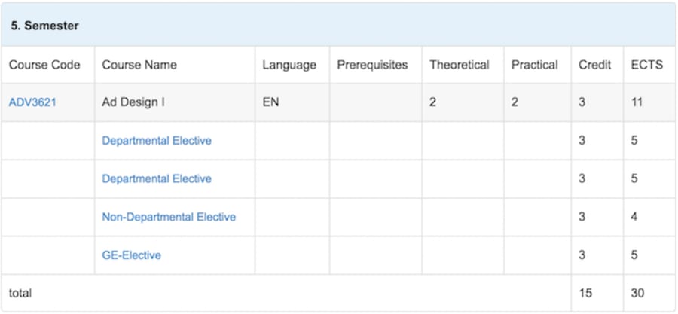The image size is (678, 314).
Task: Click the ECTS value 11 for Ad Design I
Action: coord(637,103)
